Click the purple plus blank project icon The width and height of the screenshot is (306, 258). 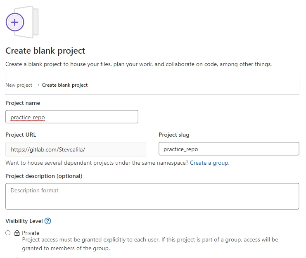tap(15, 21)
